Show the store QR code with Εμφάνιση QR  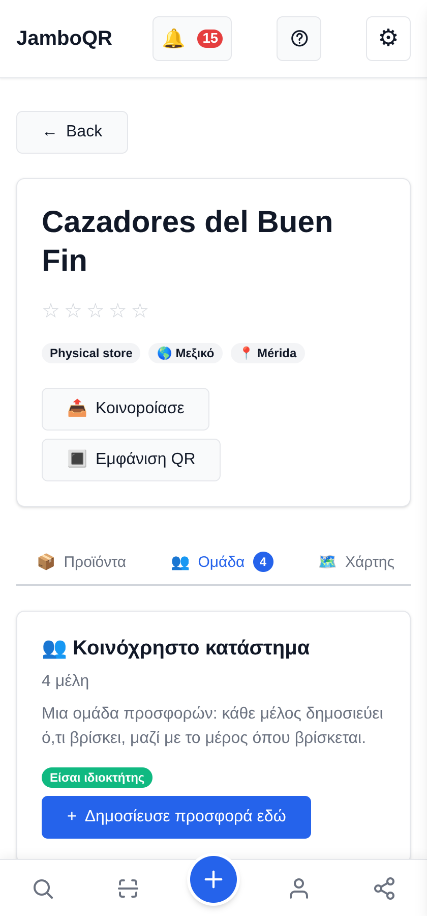[131, 460]
